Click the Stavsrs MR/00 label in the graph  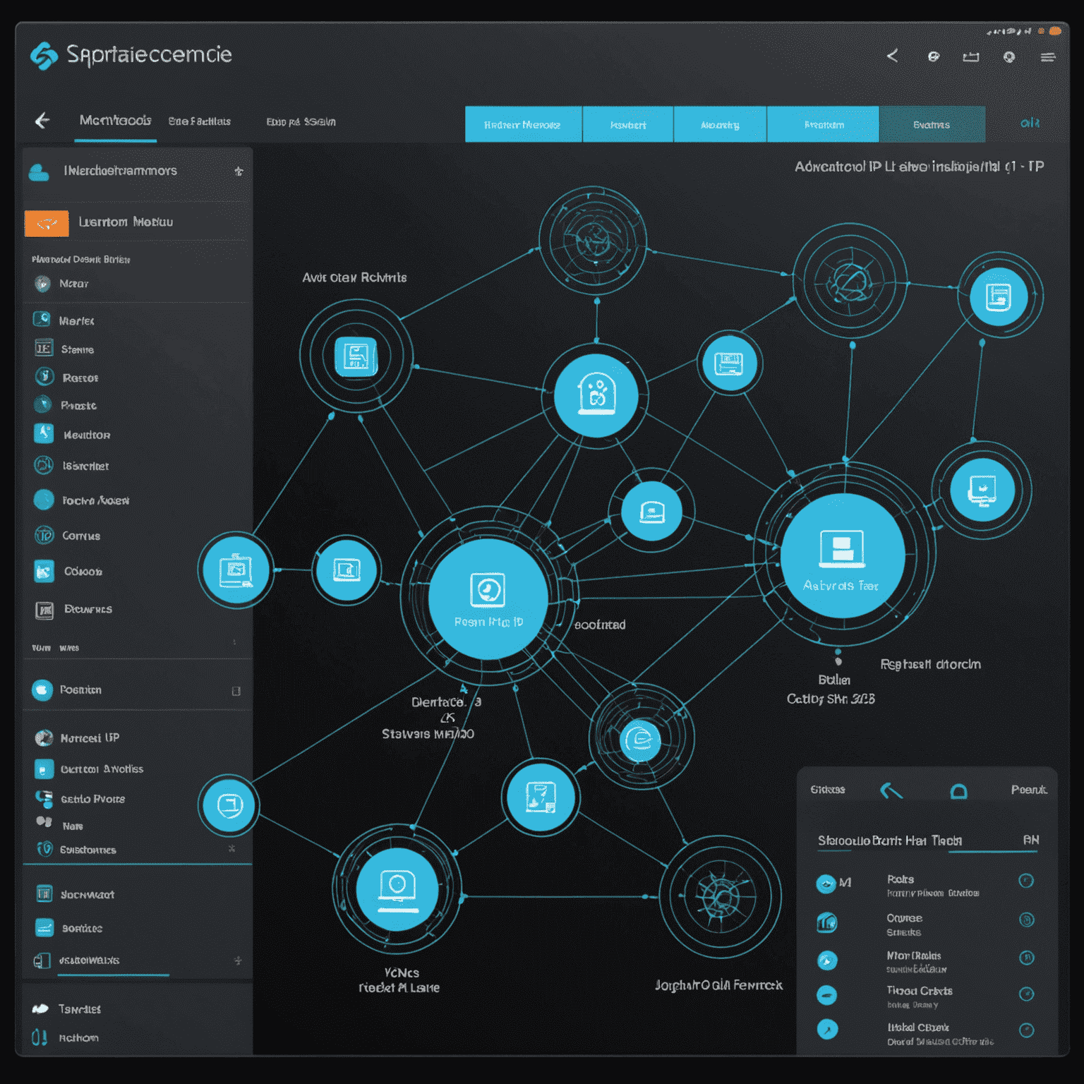click(428, 734)
